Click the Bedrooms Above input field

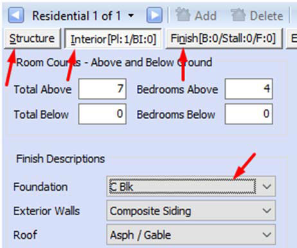point(249,89)
